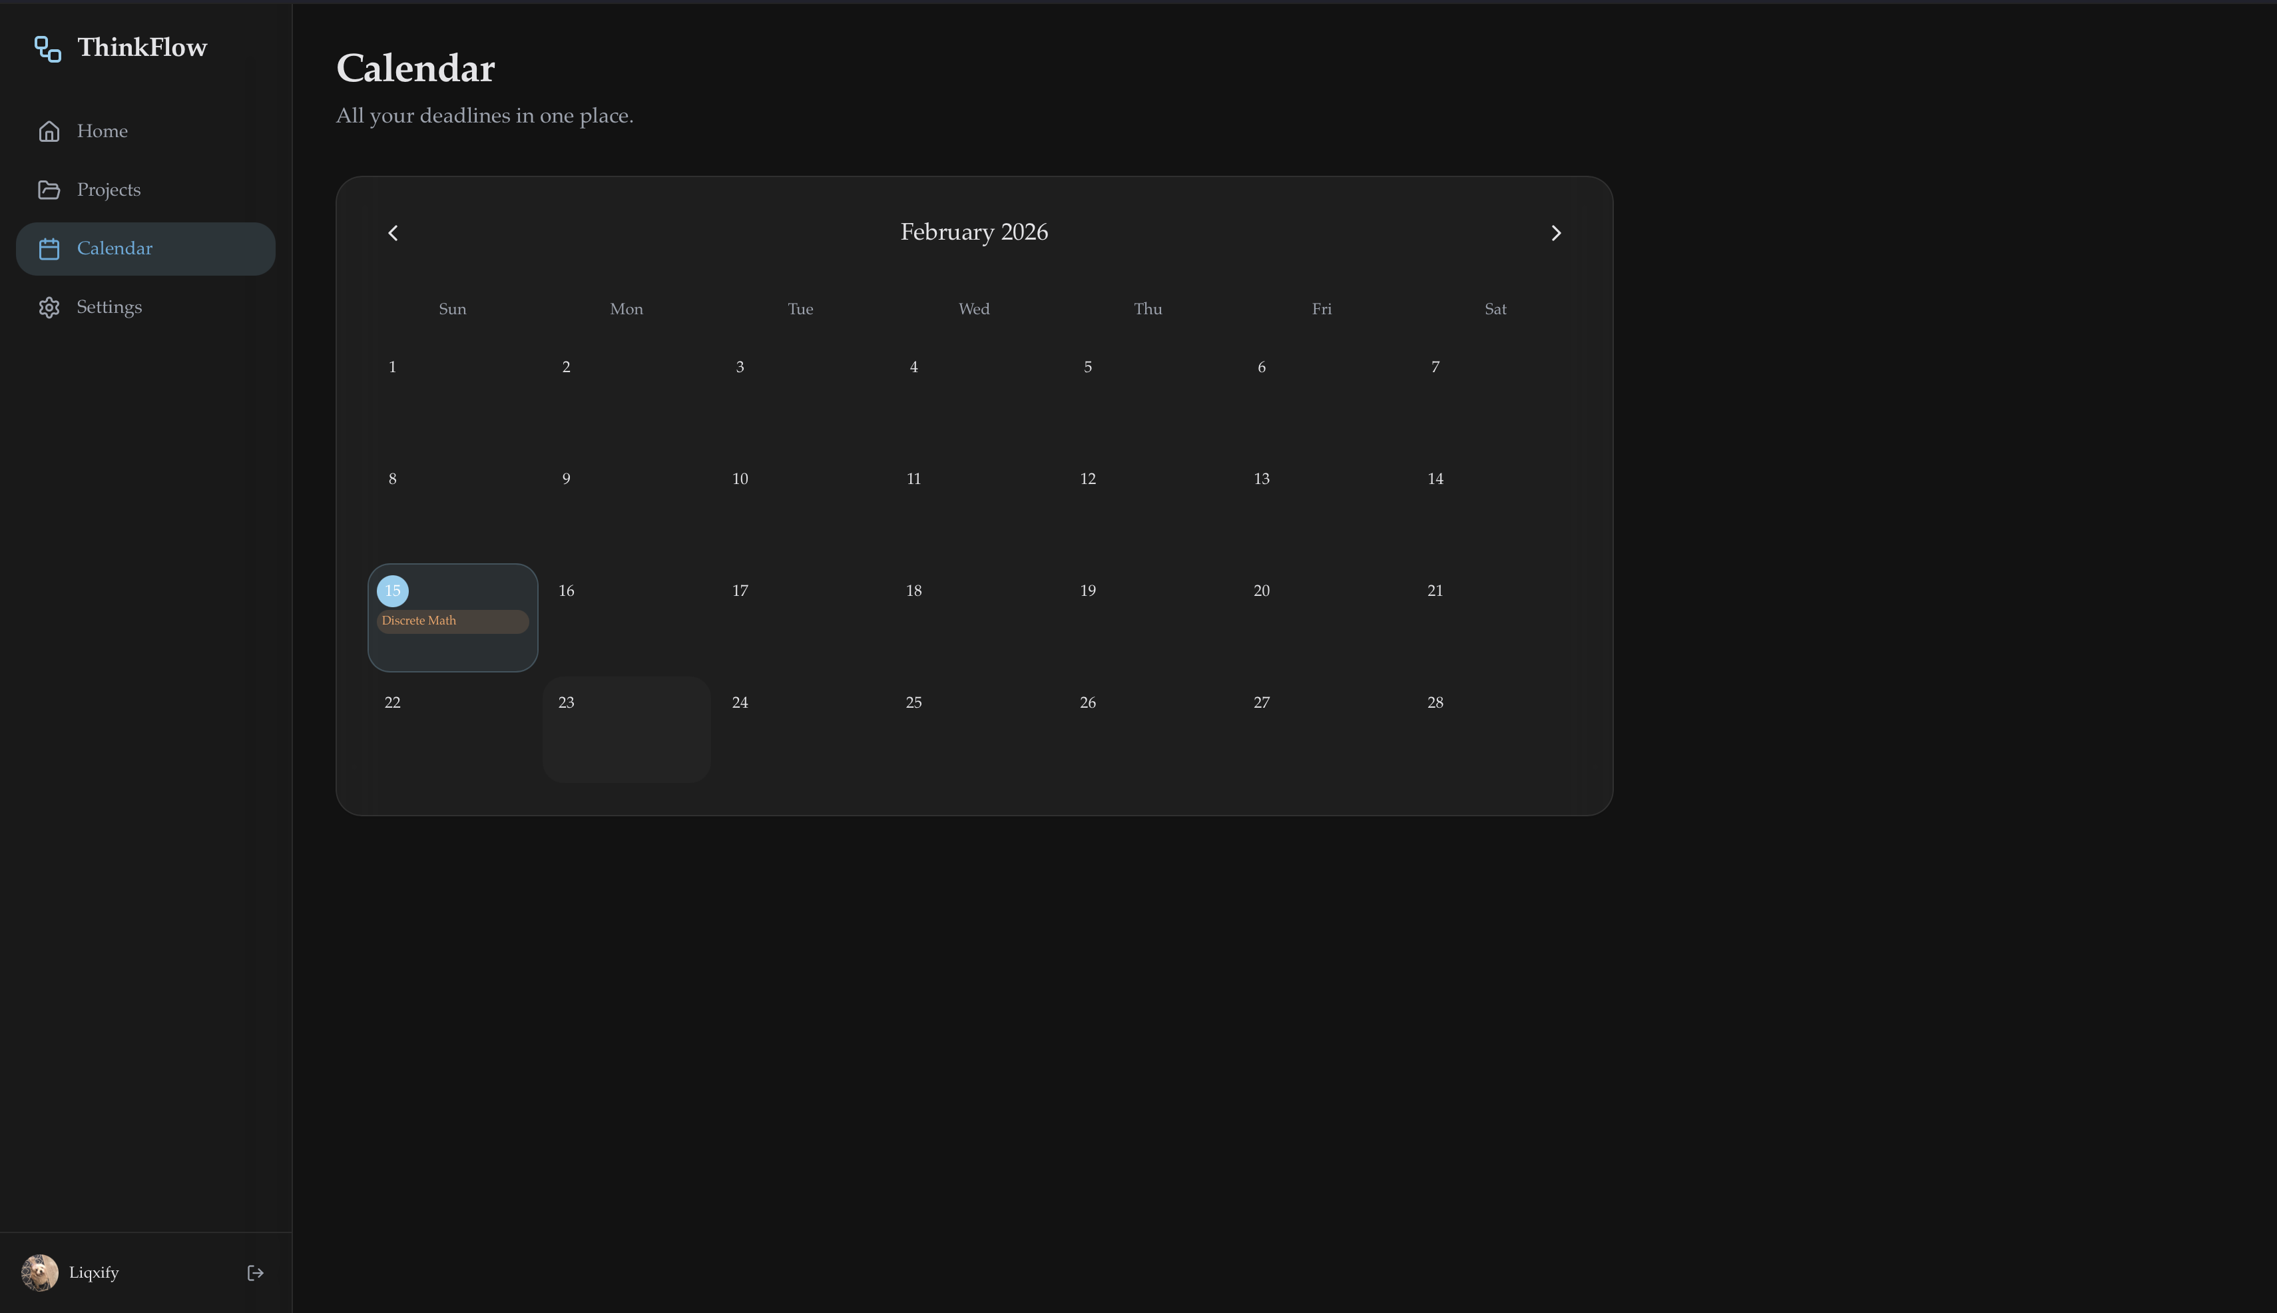Select the highlighted date 15
This screenshot has height=1313, width=2277.
pyautogui.click(x=392, y=591)
